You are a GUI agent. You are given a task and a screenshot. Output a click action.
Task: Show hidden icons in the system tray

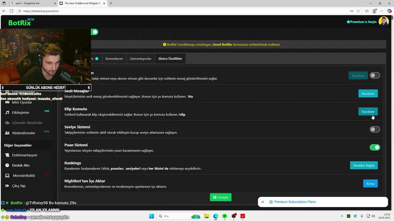[342, 216]
